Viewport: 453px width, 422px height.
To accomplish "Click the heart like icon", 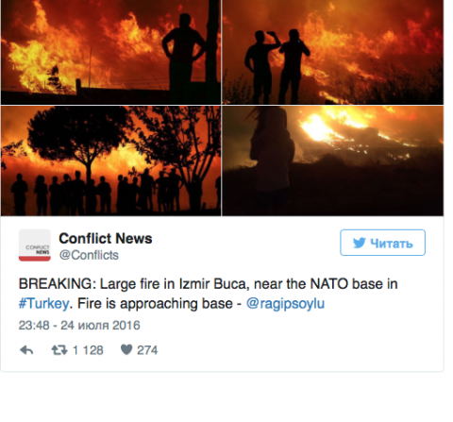I will [x=126, y=349].
